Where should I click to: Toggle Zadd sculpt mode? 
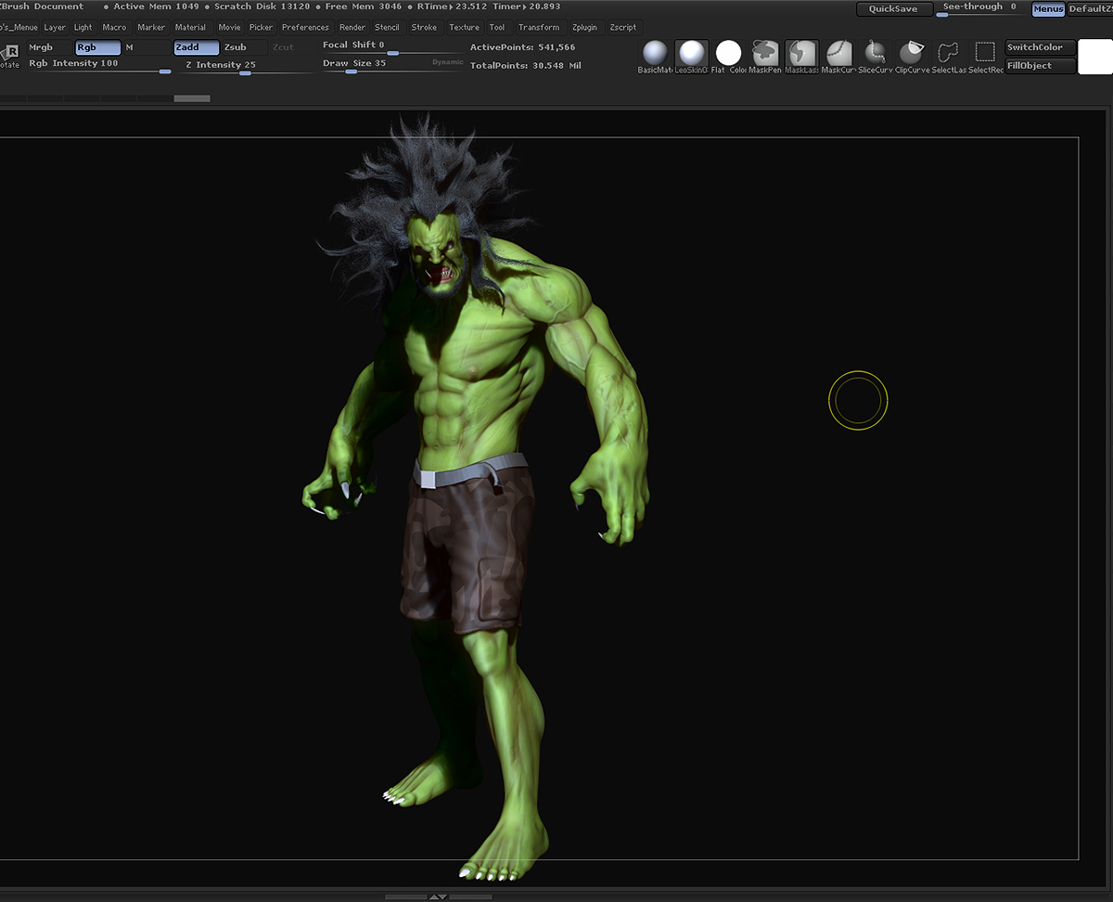point(197,47)
